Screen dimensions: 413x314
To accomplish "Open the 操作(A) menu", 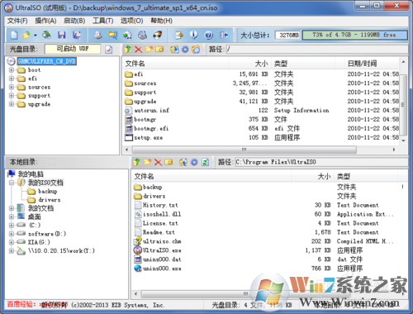I will 45,21.
